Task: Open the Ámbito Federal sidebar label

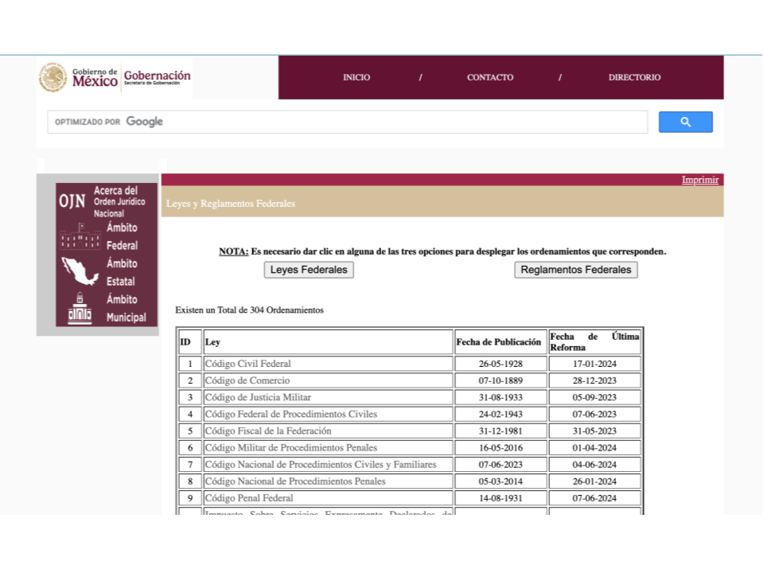Action: tap(123, 236)
